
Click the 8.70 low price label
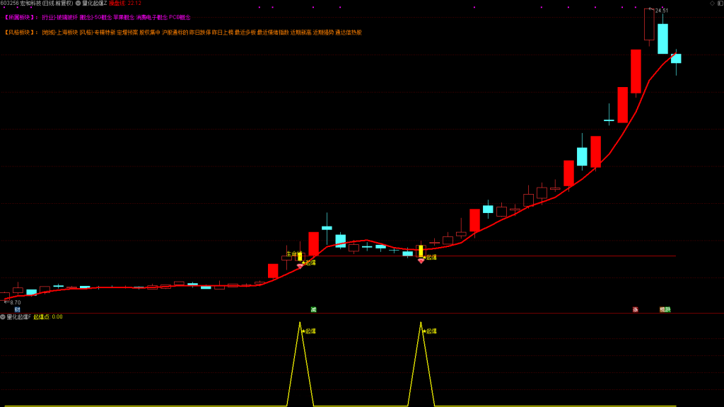point(14,302)
